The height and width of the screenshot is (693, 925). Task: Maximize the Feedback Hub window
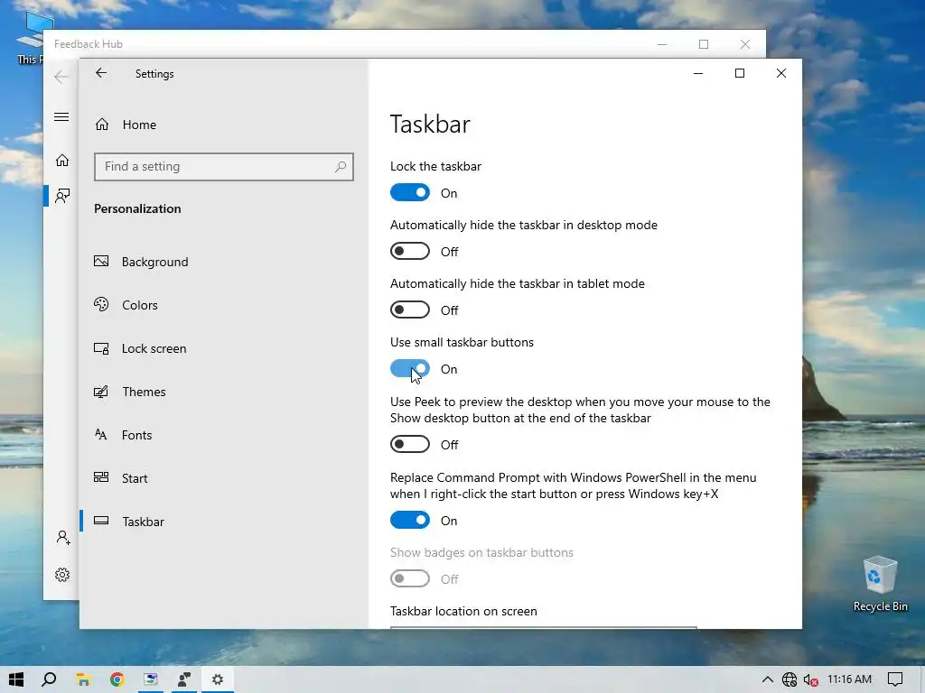coord(703,44)
